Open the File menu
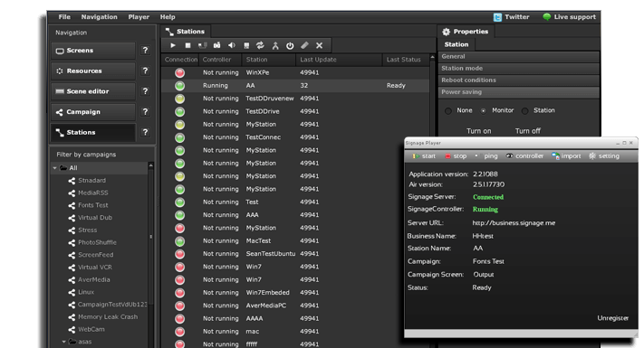This screenshot has width=644, height=348. [64, 17]
